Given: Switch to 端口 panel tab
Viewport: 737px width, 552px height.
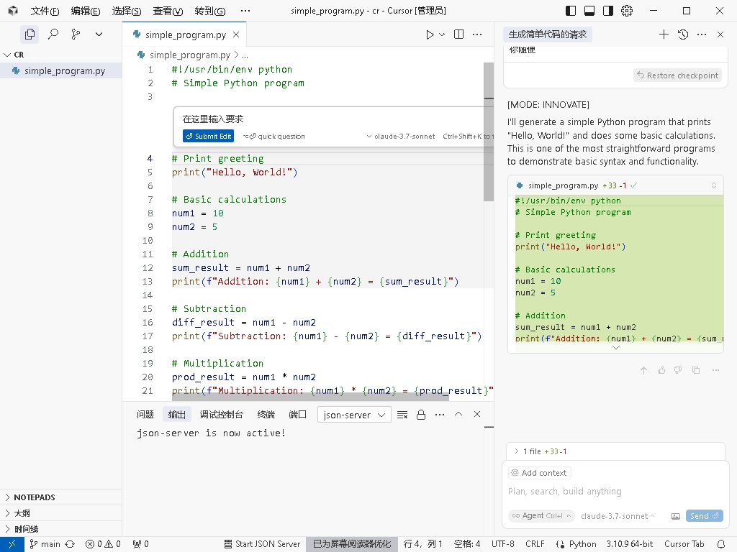Looking at the screenshot, I should (x=297, y=414).
